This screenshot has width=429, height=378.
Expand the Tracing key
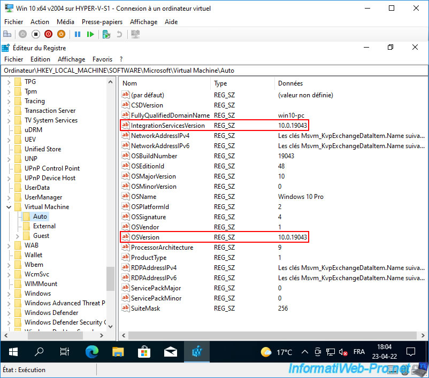pyautogui.click(x=9, y=101)
